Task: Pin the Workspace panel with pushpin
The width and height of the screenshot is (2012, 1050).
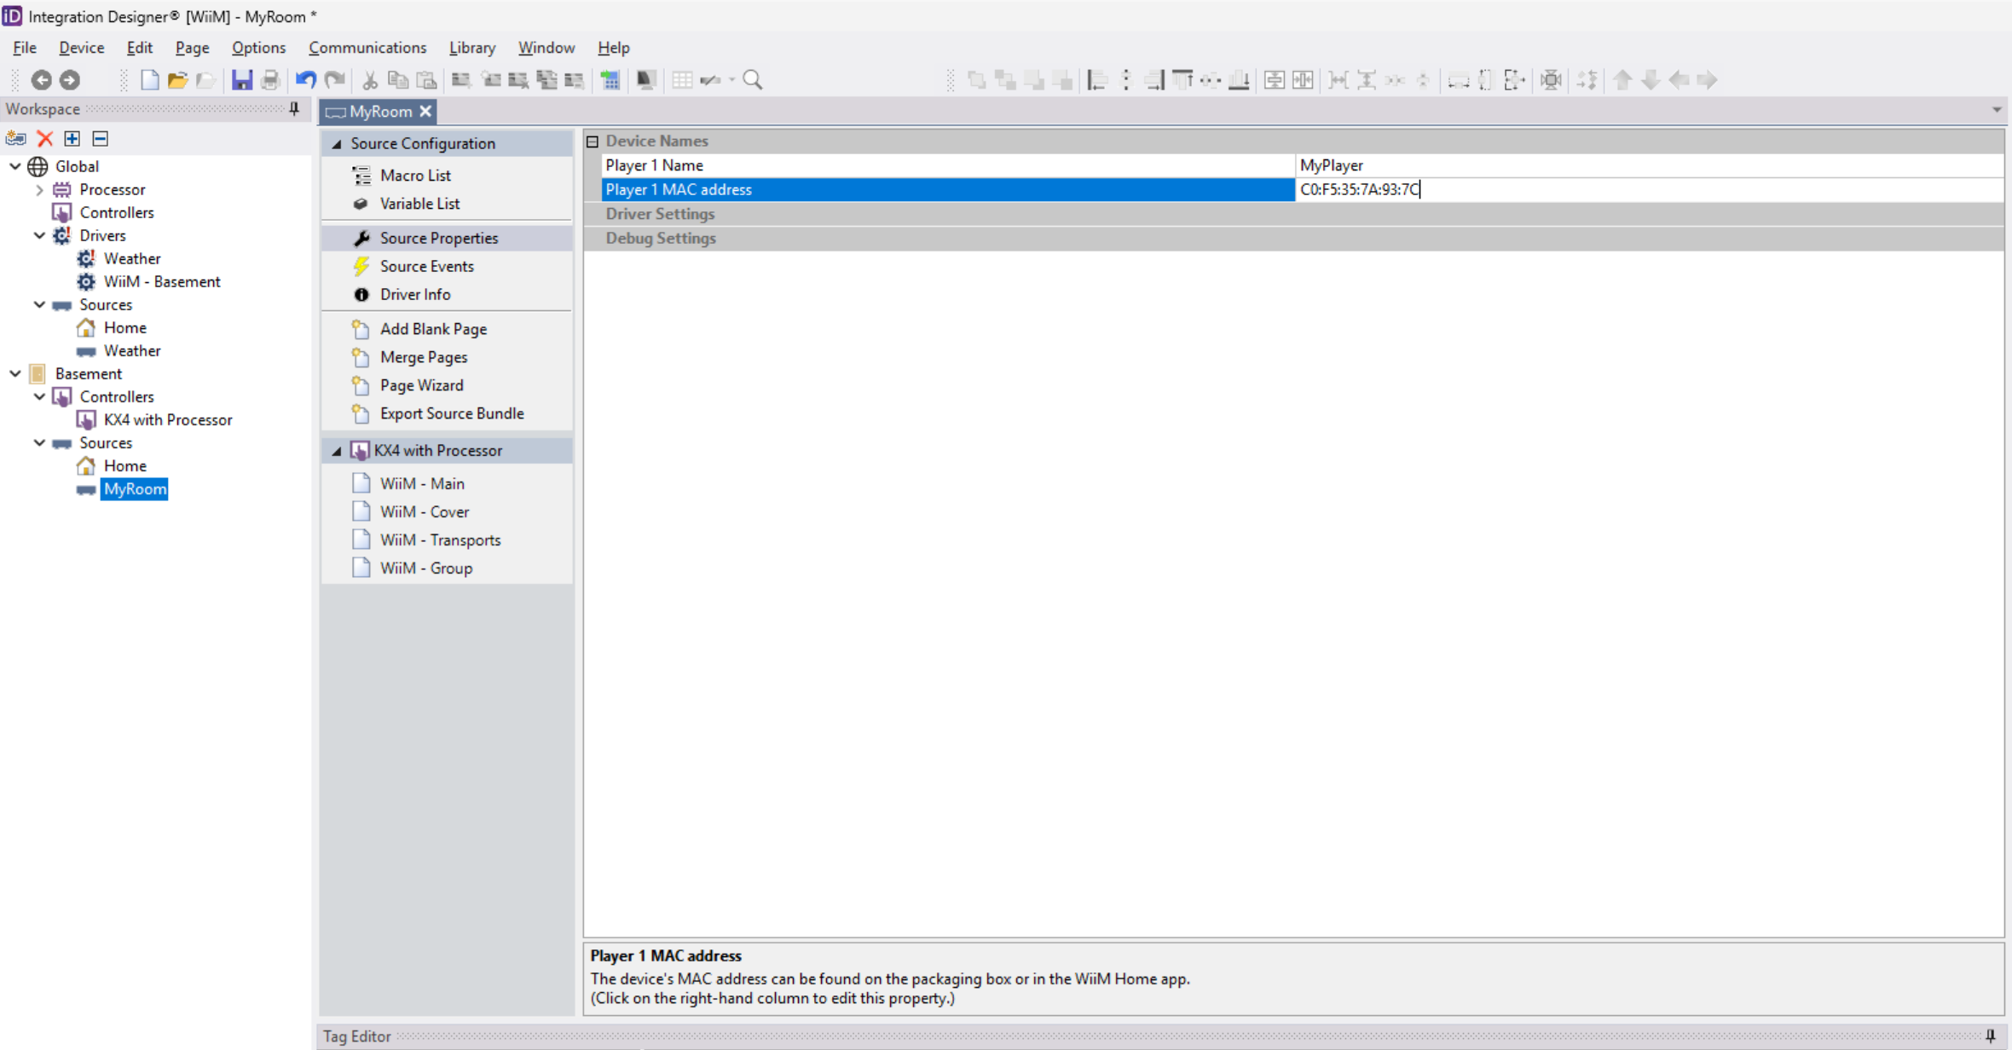Action: click(x=294, y=109)
